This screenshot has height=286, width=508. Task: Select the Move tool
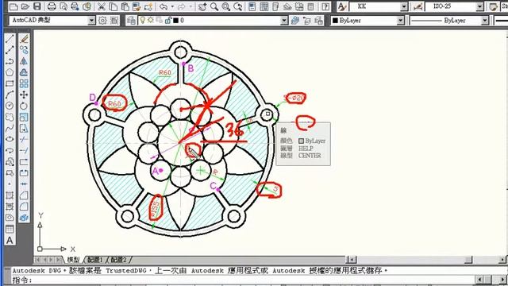pyautogui.click(x=24, y=95)
